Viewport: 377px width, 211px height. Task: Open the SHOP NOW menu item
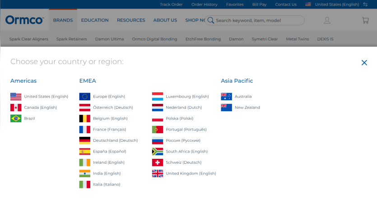[x=195, y=20]
